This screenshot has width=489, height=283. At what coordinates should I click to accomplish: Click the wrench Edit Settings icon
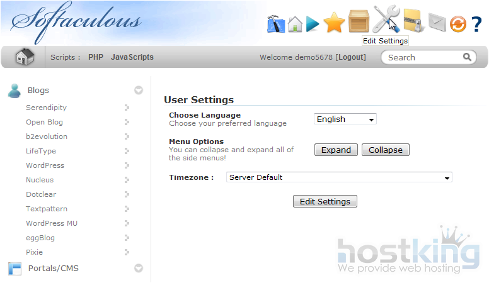click(385, 20)
